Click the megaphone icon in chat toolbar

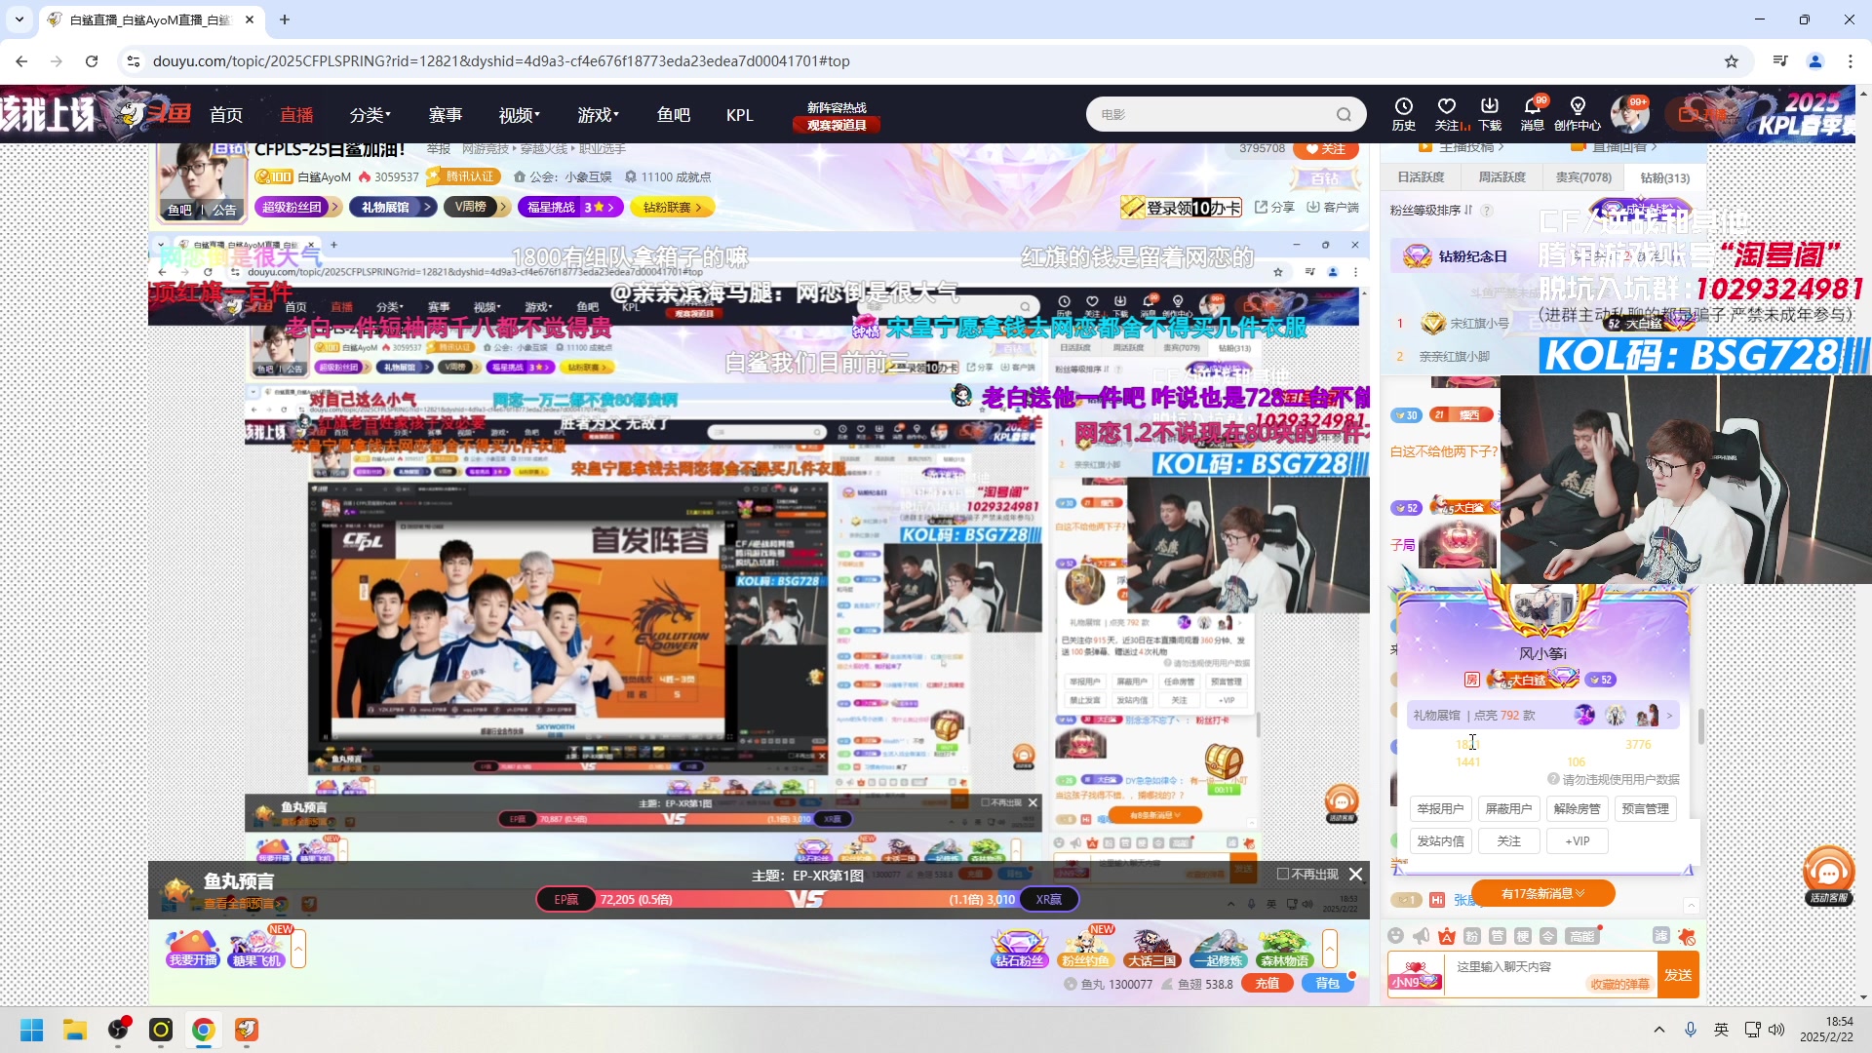1422,936
